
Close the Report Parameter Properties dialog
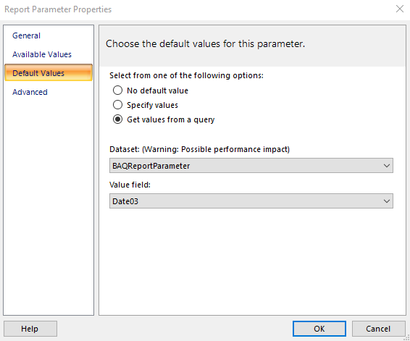pyautogui.click(x=400, y=9)
